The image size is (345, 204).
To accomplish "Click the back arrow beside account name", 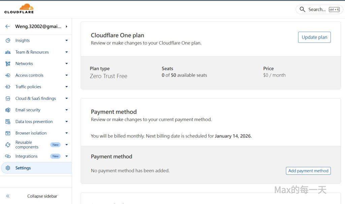I will [7, 26].
